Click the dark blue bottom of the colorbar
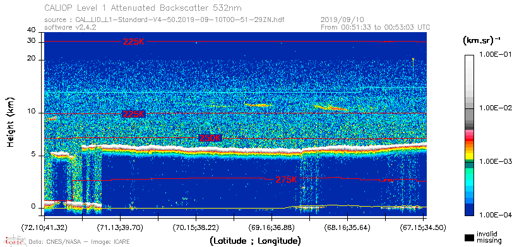This screenshot has height=247, width=512. point(469,210)
